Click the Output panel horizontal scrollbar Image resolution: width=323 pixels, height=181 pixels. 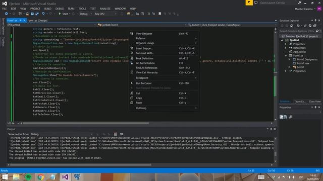(x=80, y=164)
